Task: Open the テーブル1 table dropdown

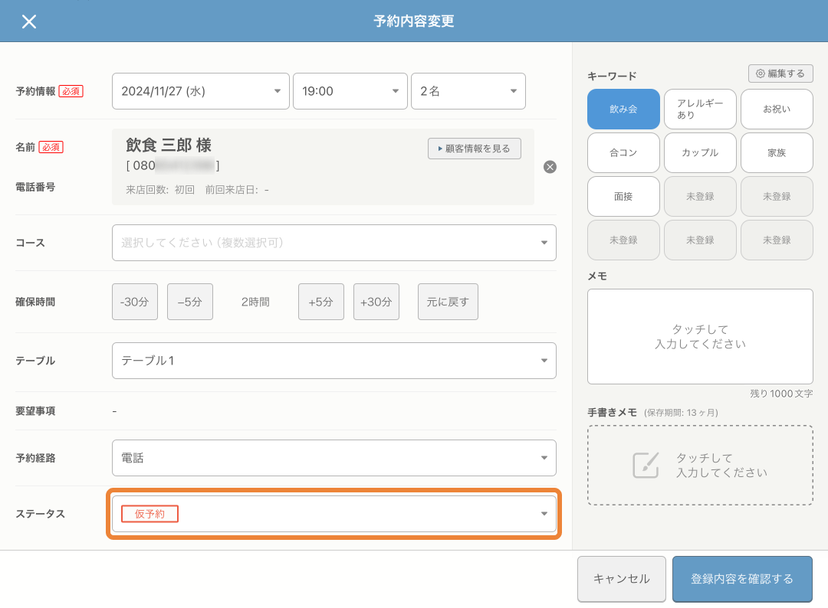Action: [333, 360]
